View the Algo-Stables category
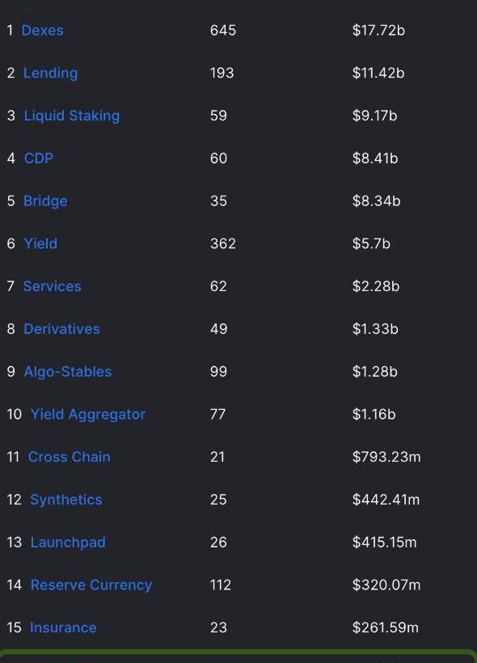This screenshot has width=477, height=663. (x=68, y=372)
